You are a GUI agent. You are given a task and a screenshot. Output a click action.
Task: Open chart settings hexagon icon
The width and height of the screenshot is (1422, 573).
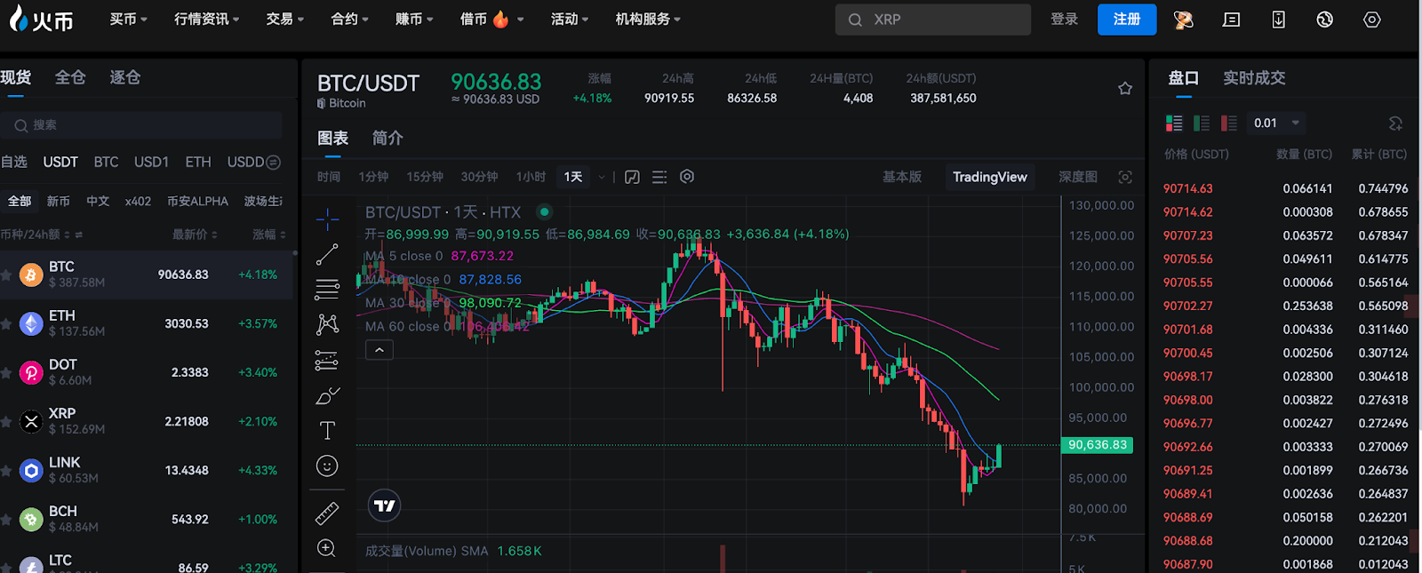click(687, 177)
